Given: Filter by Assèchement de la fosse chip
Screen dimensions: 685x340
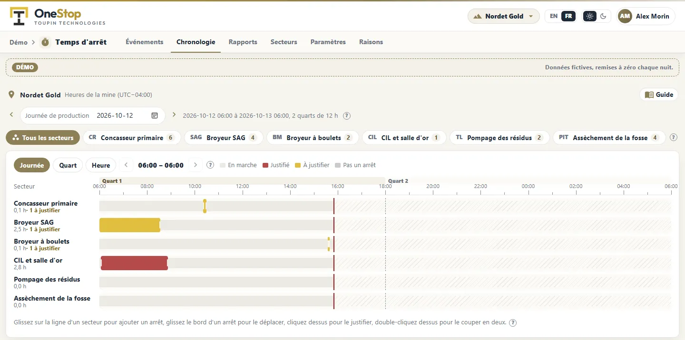Looking at the screenshot, I should coord(609,138).
